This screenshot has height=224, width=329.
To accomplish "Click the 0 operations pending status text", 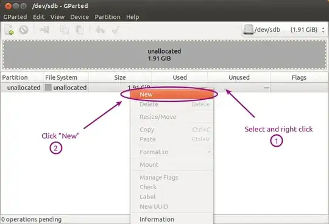I will (x=32, y=219).
